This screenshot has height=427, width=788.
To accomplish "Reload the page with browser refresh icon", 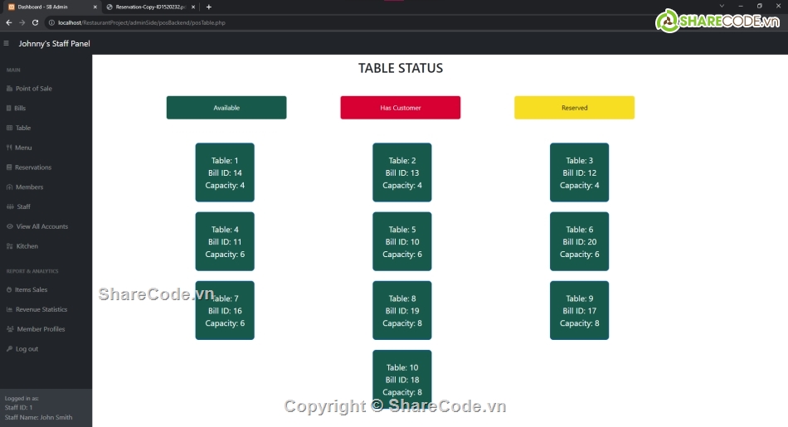I will tap(35, 22).
